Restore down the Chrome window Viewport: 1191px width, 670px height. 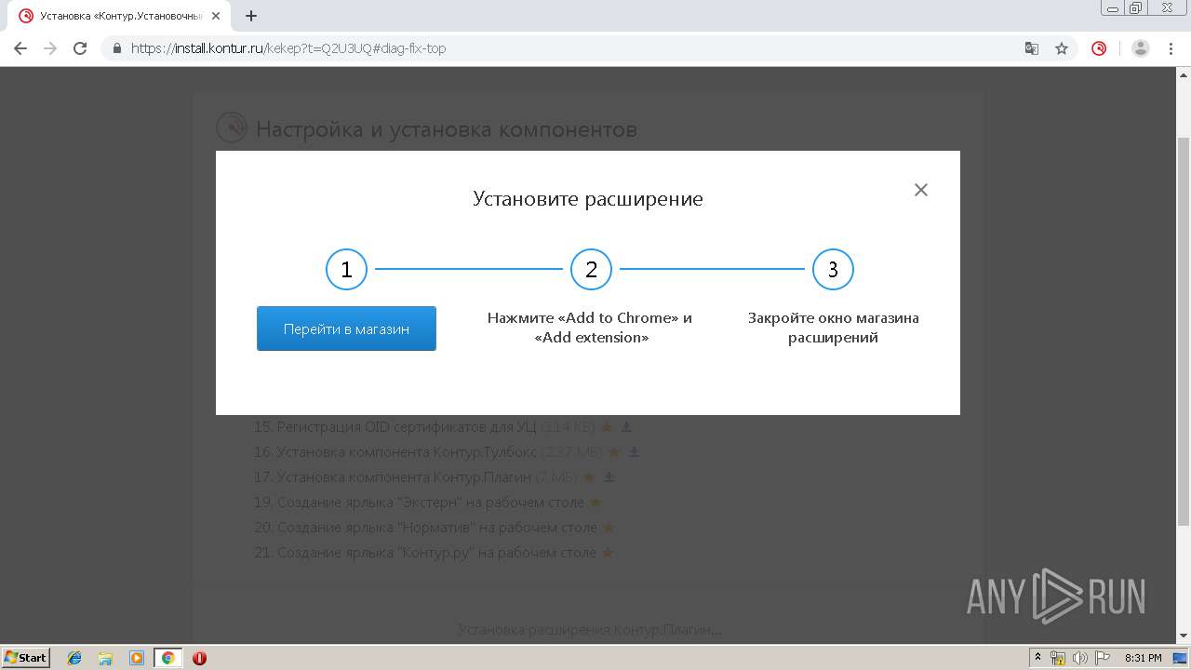click(1136, 7)
